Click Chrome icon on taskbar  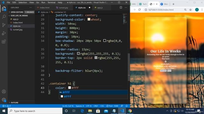point(130,111)
